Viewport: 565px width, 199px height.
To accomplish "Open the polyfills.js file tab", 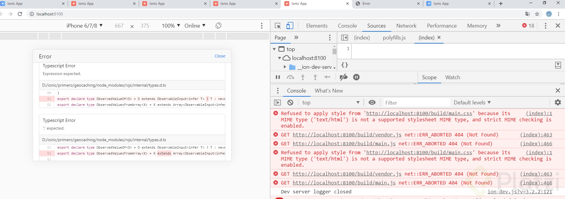I will tap(394, 38).
